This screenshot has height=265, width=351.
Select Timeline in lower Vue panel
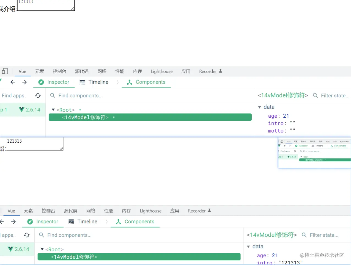click(x=83, y=222)
